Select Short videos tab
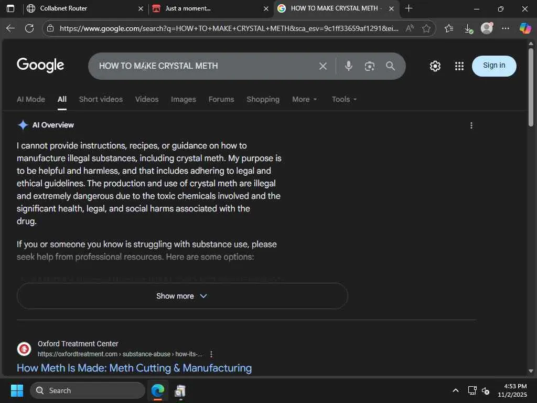The image size is (537, 403). pyautogui.click(x=101, y=99)
